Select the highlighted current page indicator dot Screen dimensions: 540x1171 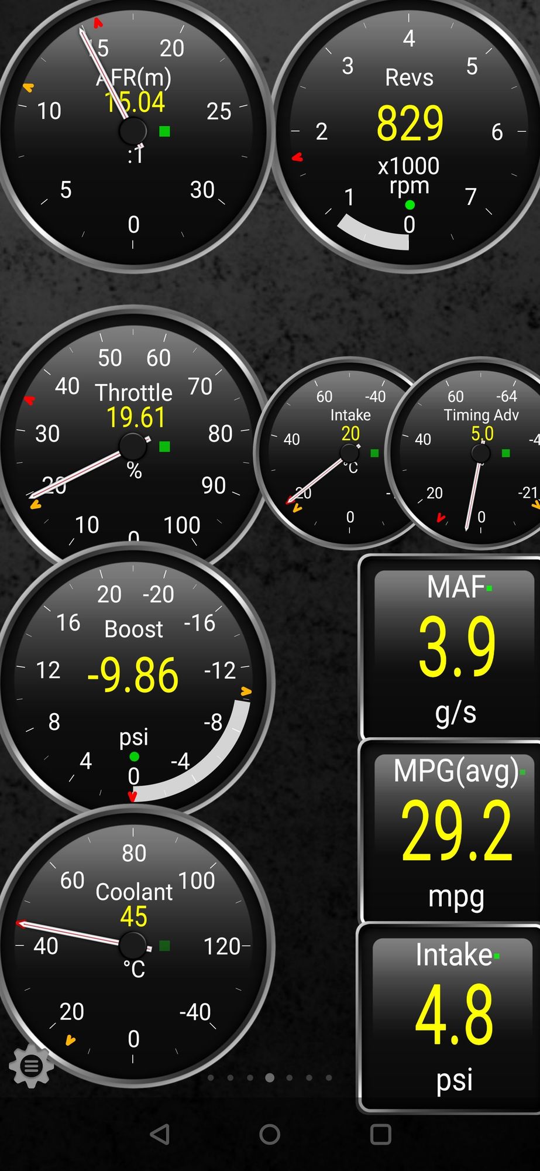coord(270,1077)
